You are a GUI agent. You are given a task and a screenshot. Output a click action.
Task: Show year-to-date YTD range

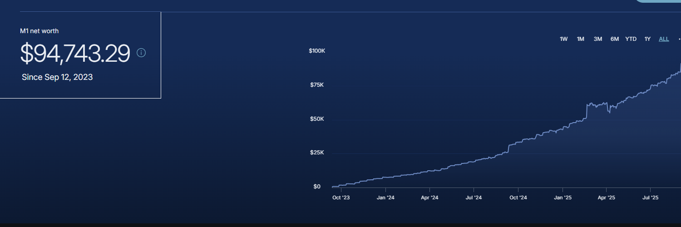[631, 39]
